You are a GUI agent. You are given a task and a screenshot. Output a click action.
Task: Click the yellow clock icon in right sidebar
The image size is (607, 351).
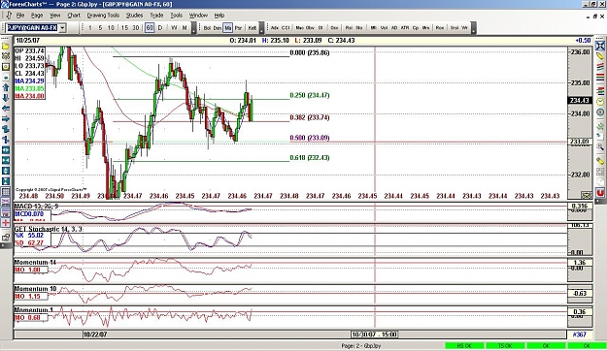coord(599,102)
